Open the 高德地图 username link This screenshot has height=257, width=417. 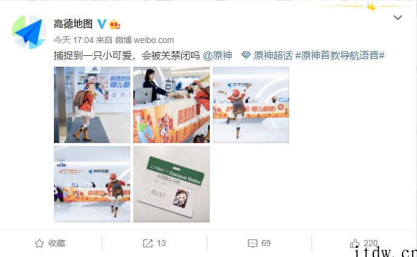pos(73,24)
